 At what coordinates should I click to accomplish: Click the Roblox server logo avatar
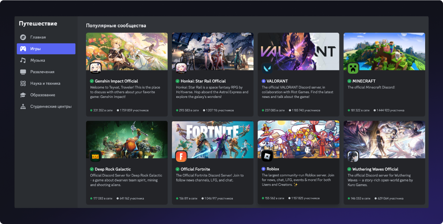click(x=267, y=156)
